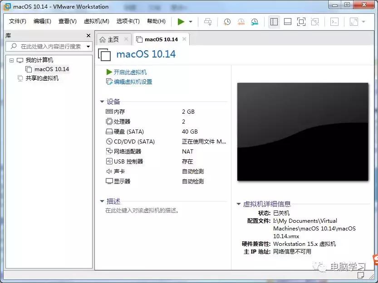378x283 pixels.
Task: Open the 虚拟机(M) menu
Action: (x=96, y=21)
